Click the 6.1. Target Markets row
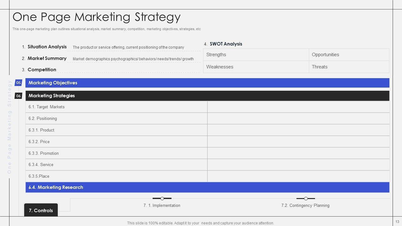402x226 pixels. point(116,107)
